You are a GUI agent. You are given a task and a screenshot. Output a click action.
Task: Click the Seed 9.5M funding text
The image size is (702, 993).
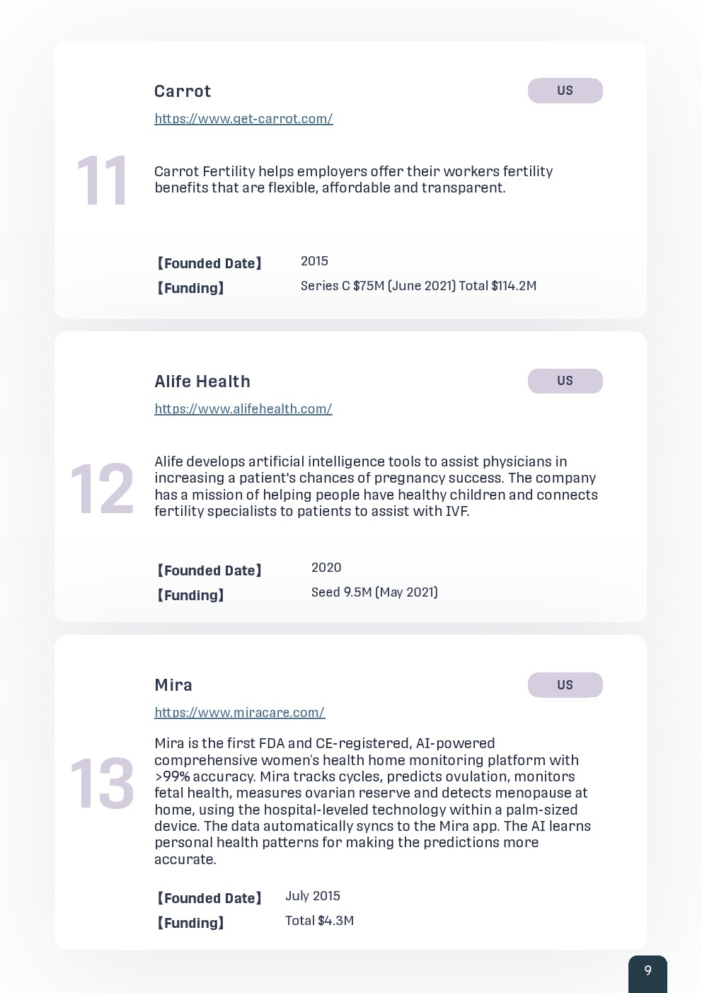(x=374, y=592)
